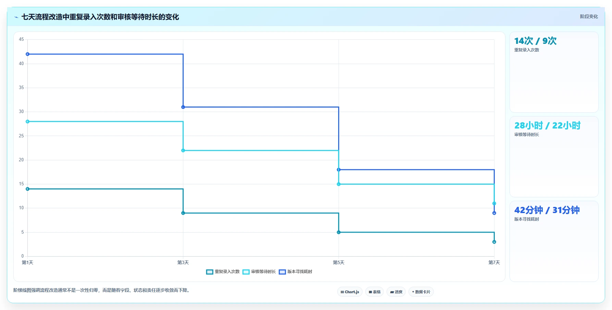The height and width of the screenshot is (310, 612).
Task: Click the Chart.js chip
Action: pyautogui.click(x=350, y=292)
